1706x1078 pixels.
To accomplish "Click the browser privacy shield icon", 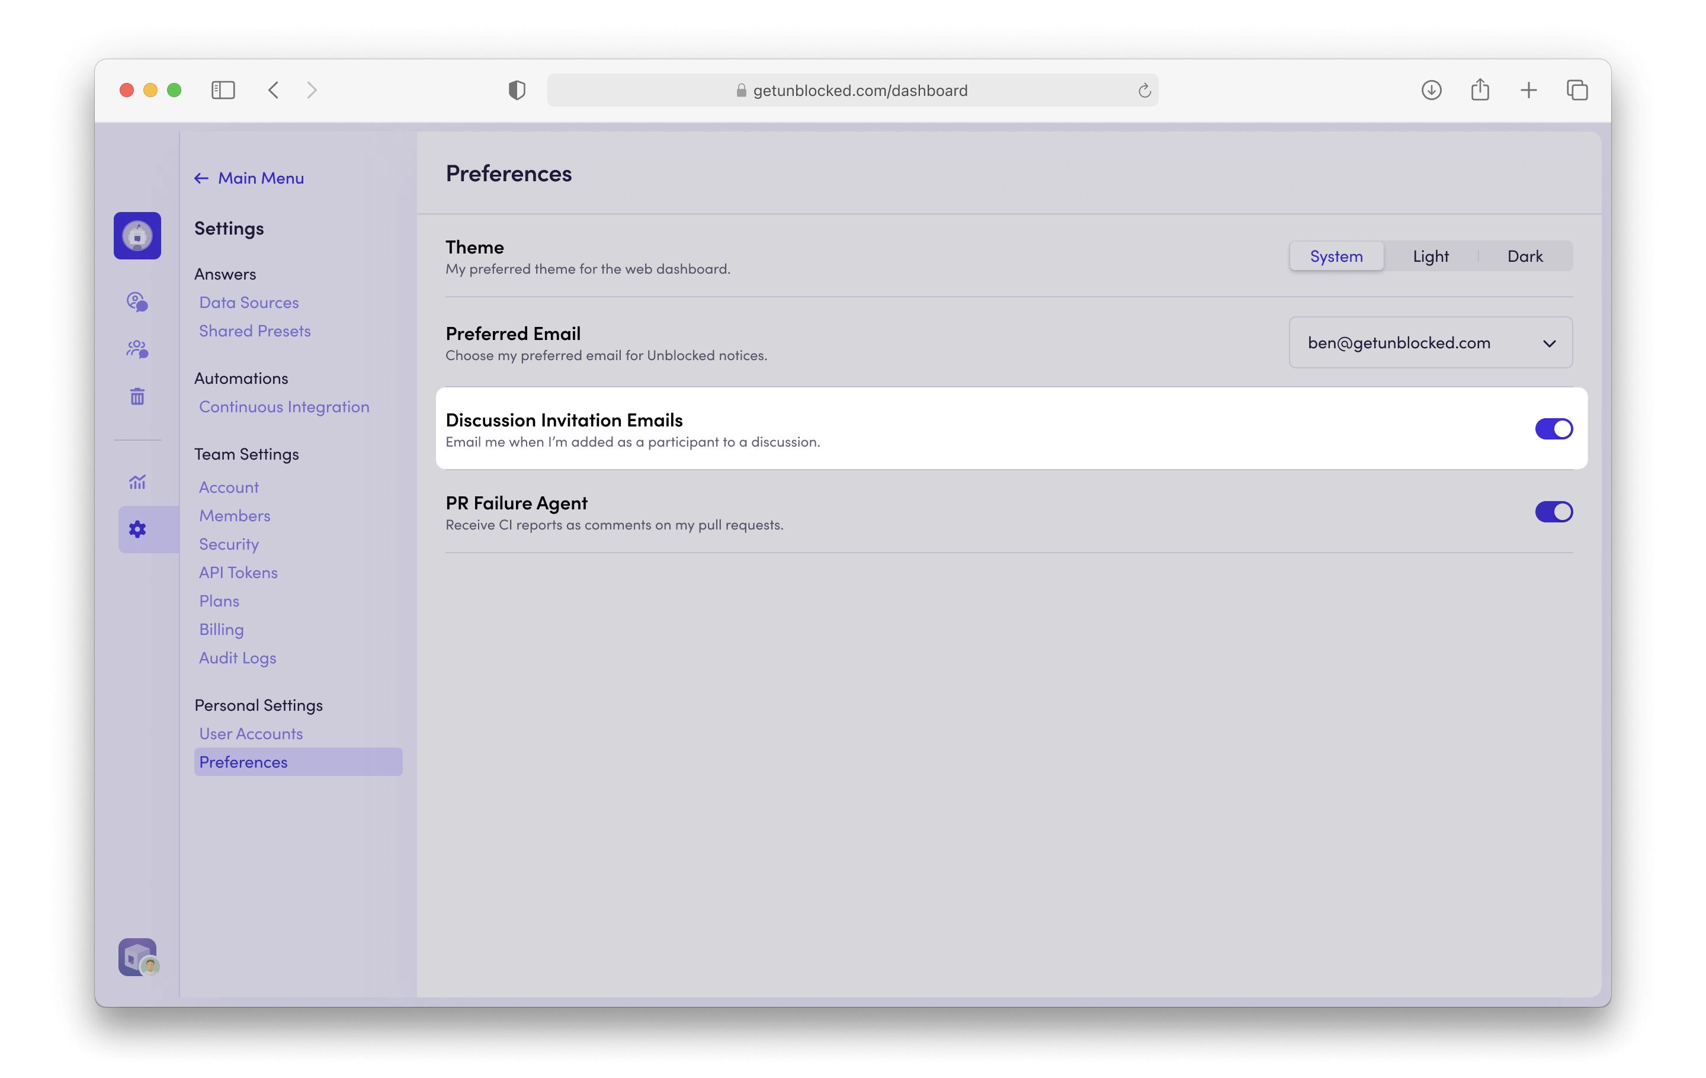I will click(517, 90).
